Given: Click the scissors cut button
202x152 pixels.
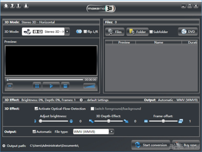Looking at the screenshot, I should point(10,86).
